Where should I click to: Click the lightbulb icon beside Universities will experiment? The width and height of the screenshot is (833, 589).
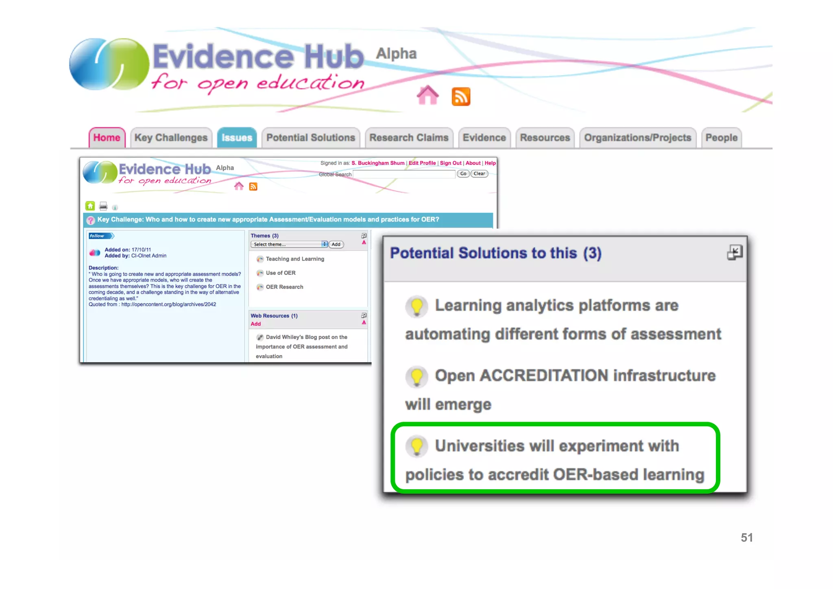[x=416, y=446]
